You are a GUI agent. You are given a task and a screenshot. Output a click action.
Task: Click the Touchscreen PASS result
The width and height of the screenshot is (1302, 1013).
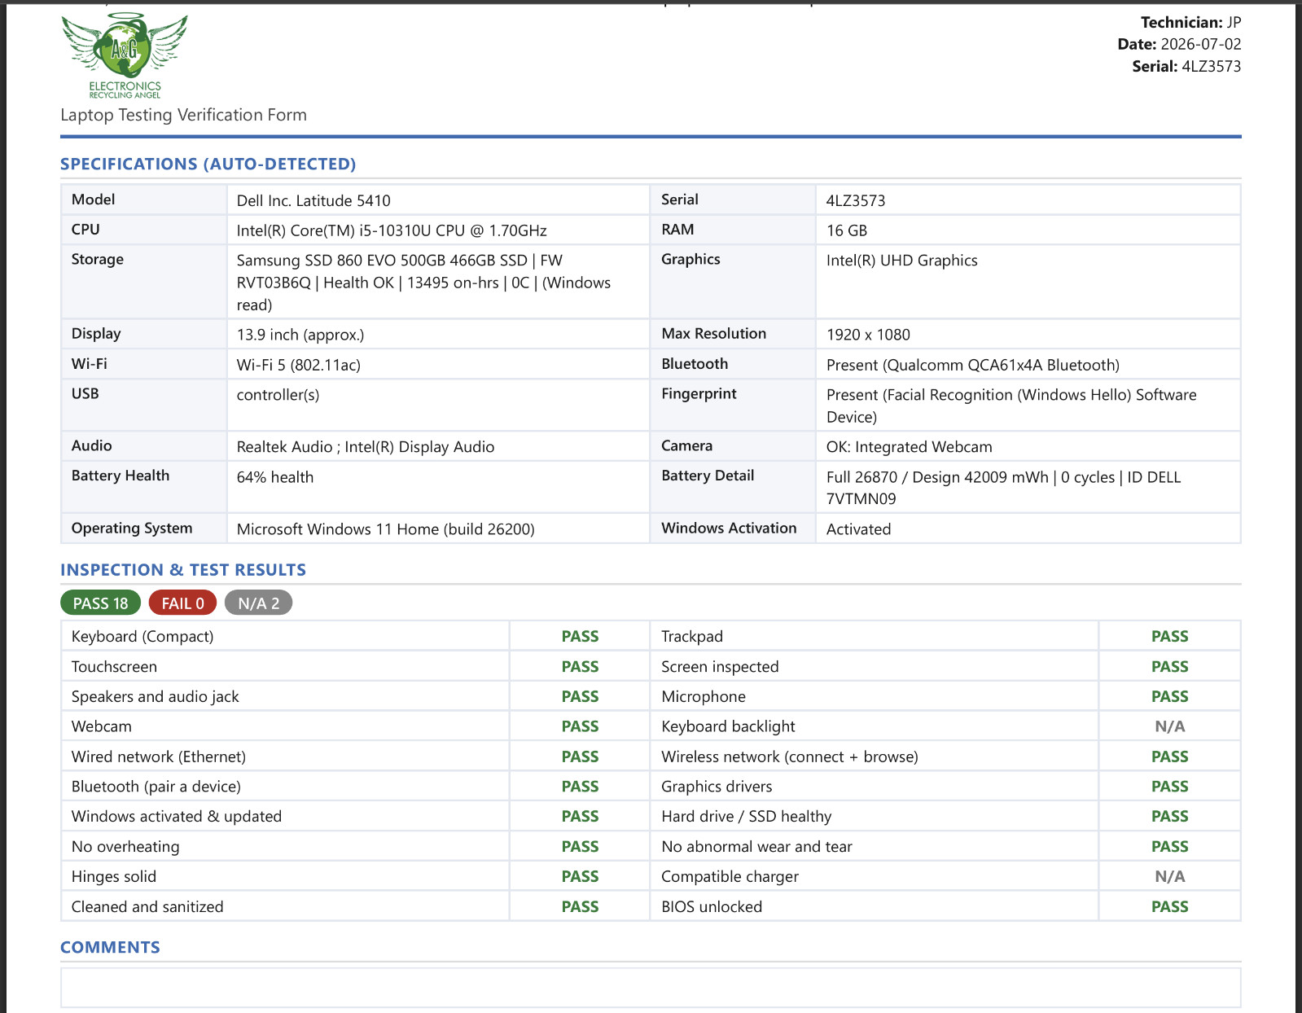(x=580, y=667)
